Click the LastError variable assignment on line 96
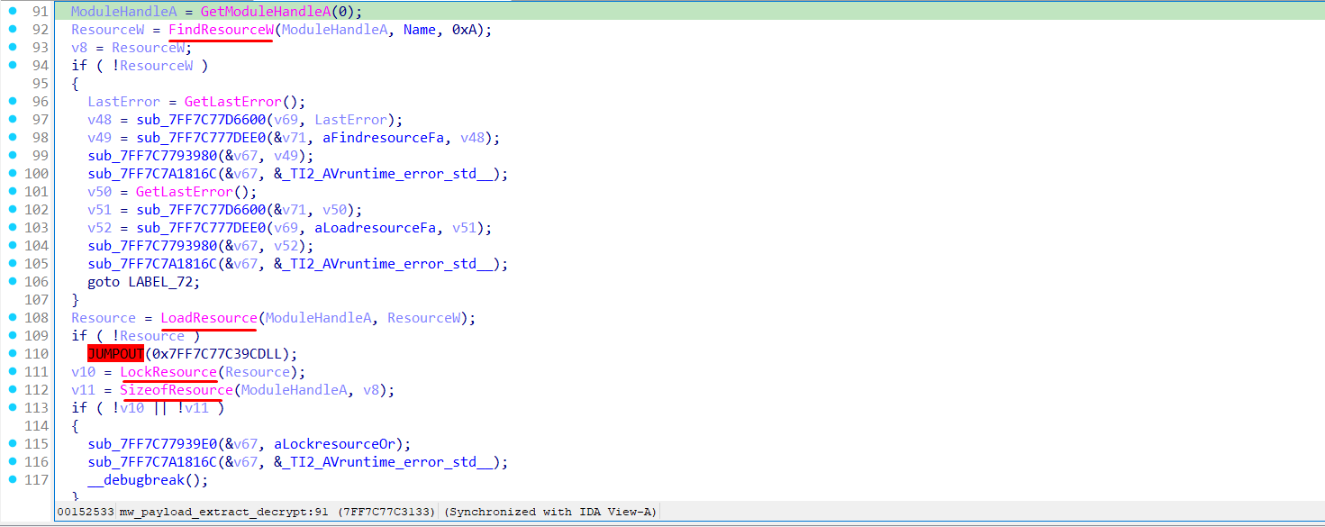The height and width of the screenshot is (527, 1325). coord(123,102)
